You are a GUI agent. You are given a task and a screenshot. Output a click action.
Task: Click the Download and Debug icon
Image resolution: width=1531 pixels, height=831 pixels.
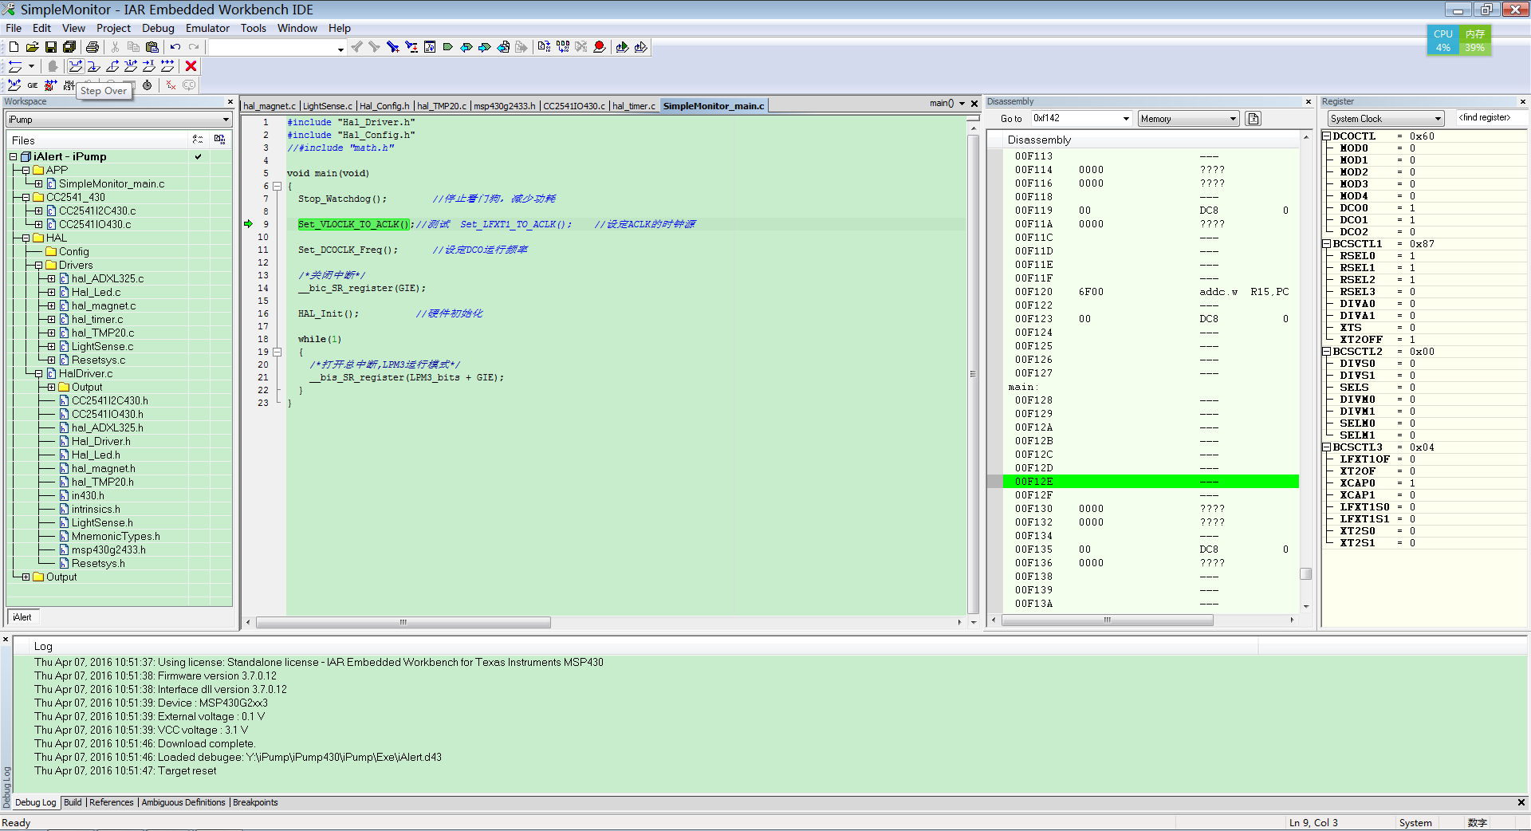click(622, 47)
